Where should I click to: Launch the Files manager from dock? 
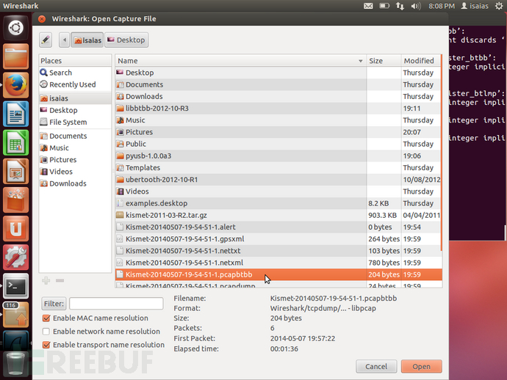[15, 56]
